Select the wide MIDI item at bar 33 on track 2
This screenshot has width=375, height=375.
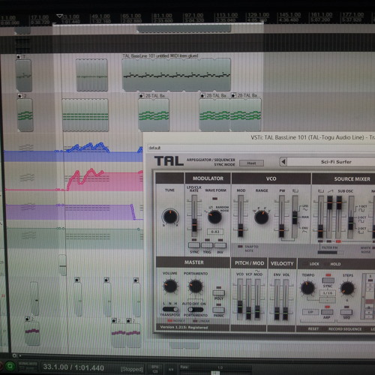tap(85, 115)
